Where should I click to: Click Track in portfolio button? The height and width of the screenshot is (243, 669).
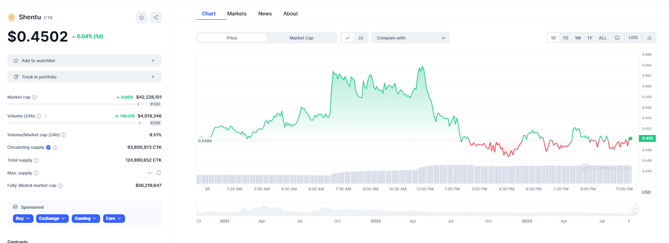click(x=84, y=77)
